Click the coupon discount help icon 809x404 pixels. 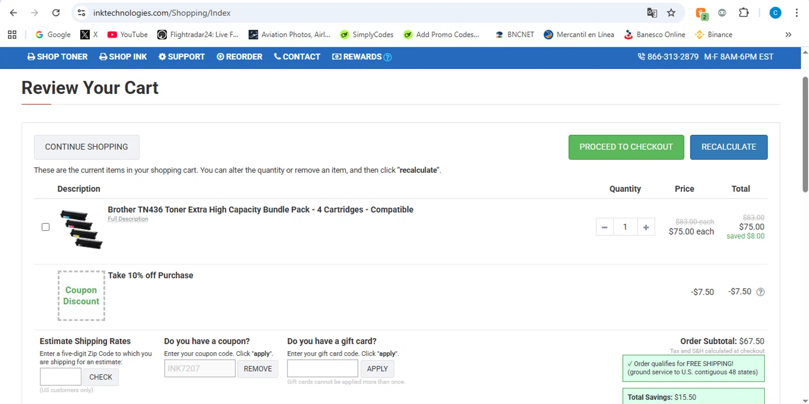(x=760, y=292)
